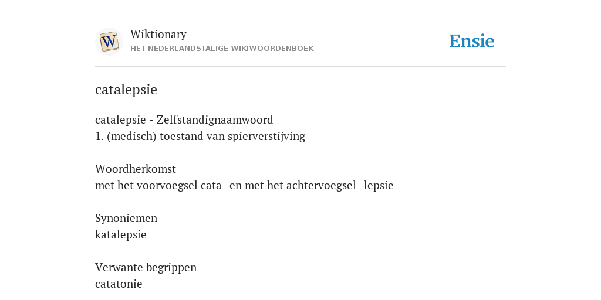Viewport: 601px width, 300px height.
Task: Click the (medisch) label in the definition
Action: point(132,136)
